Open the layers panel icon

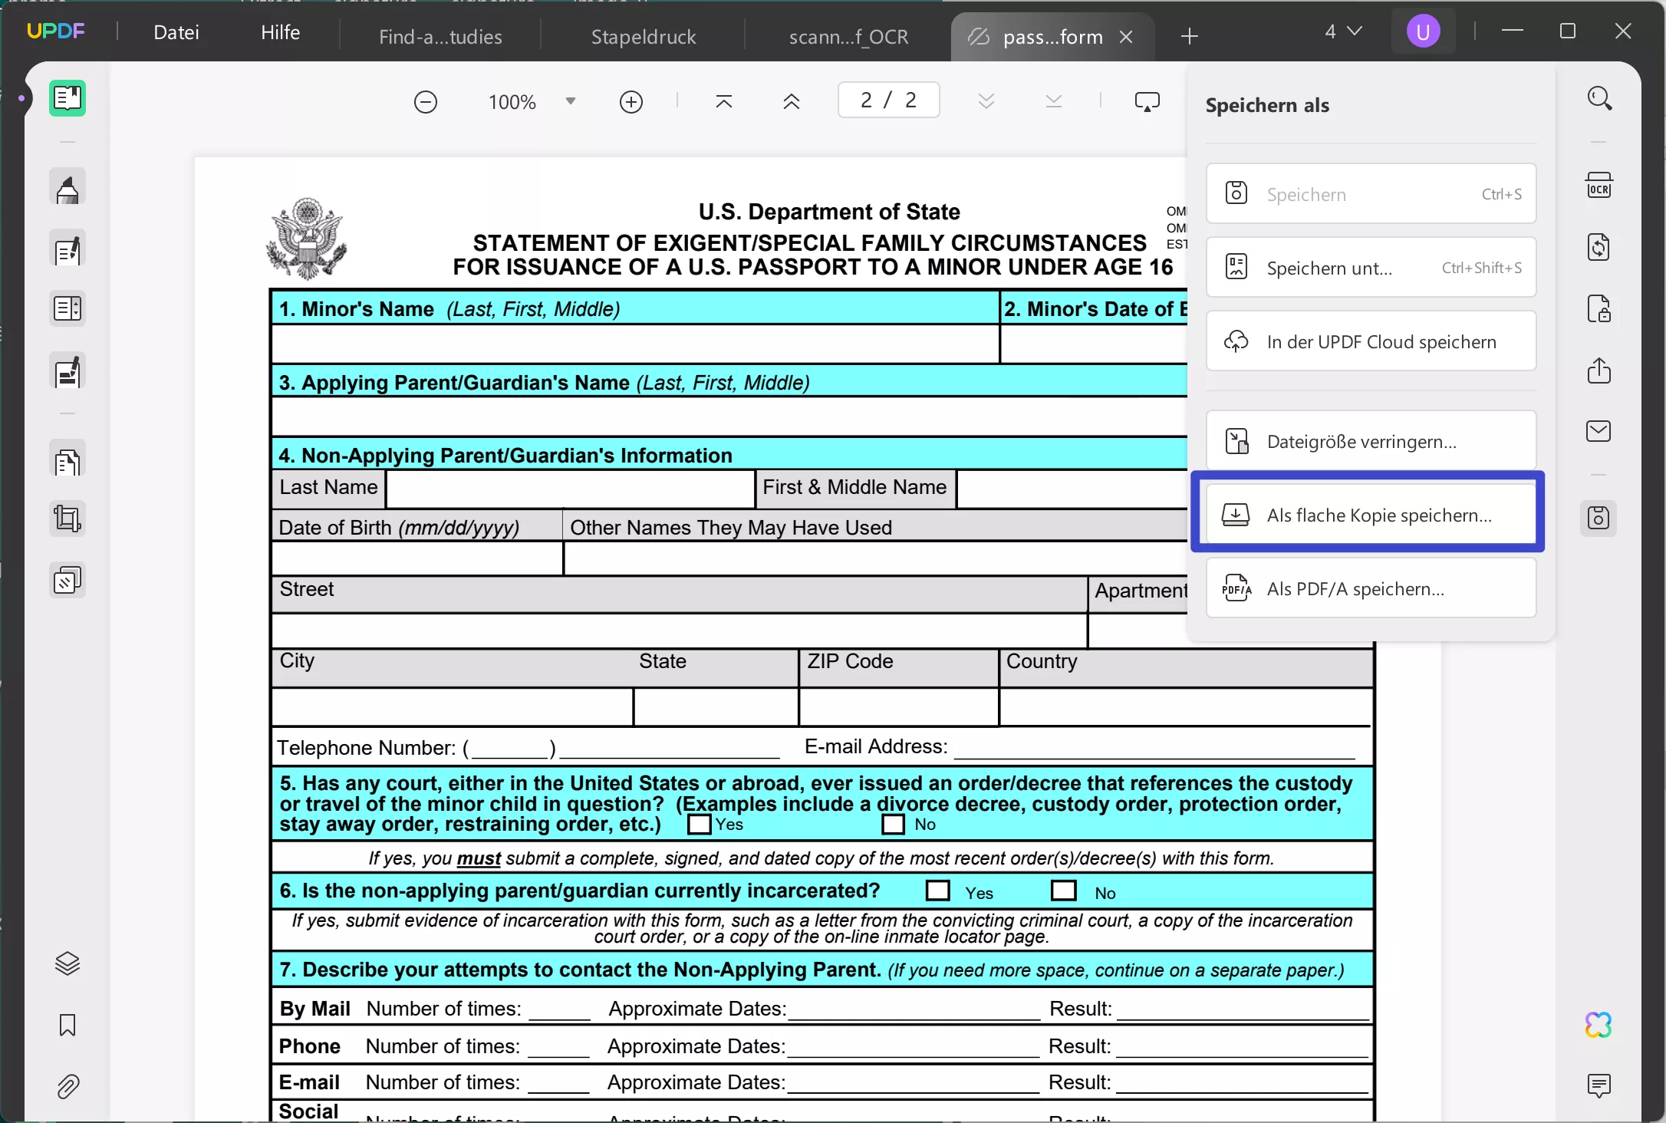(67, 963)
